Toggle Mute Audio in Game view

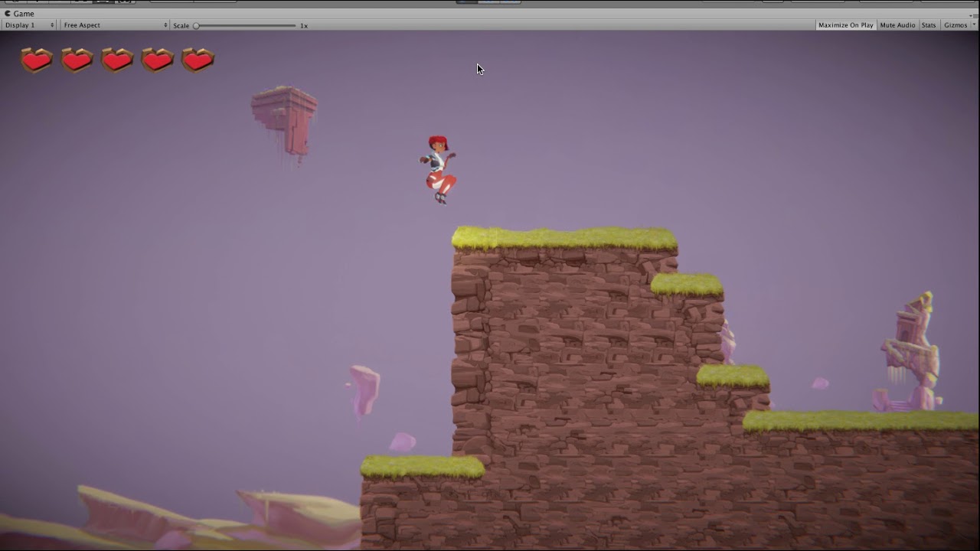coord(897,25)
